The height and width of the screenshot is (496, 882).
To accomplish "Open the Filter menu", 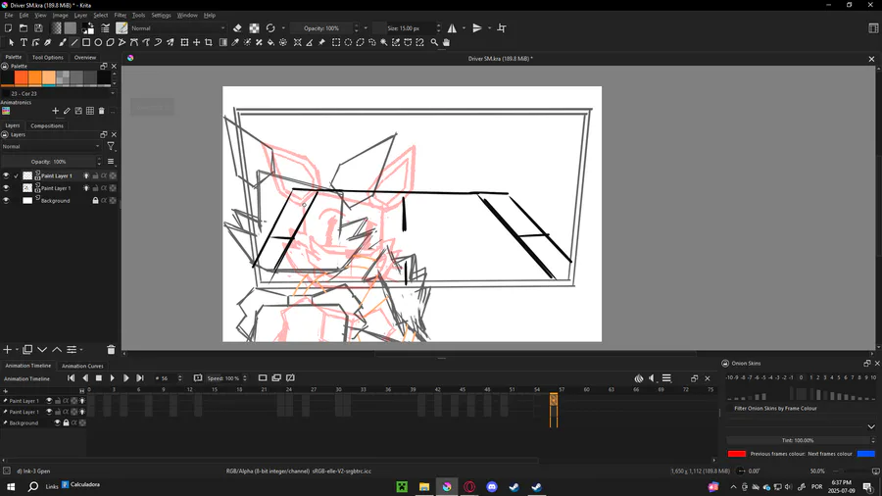I will coord(121,15).
